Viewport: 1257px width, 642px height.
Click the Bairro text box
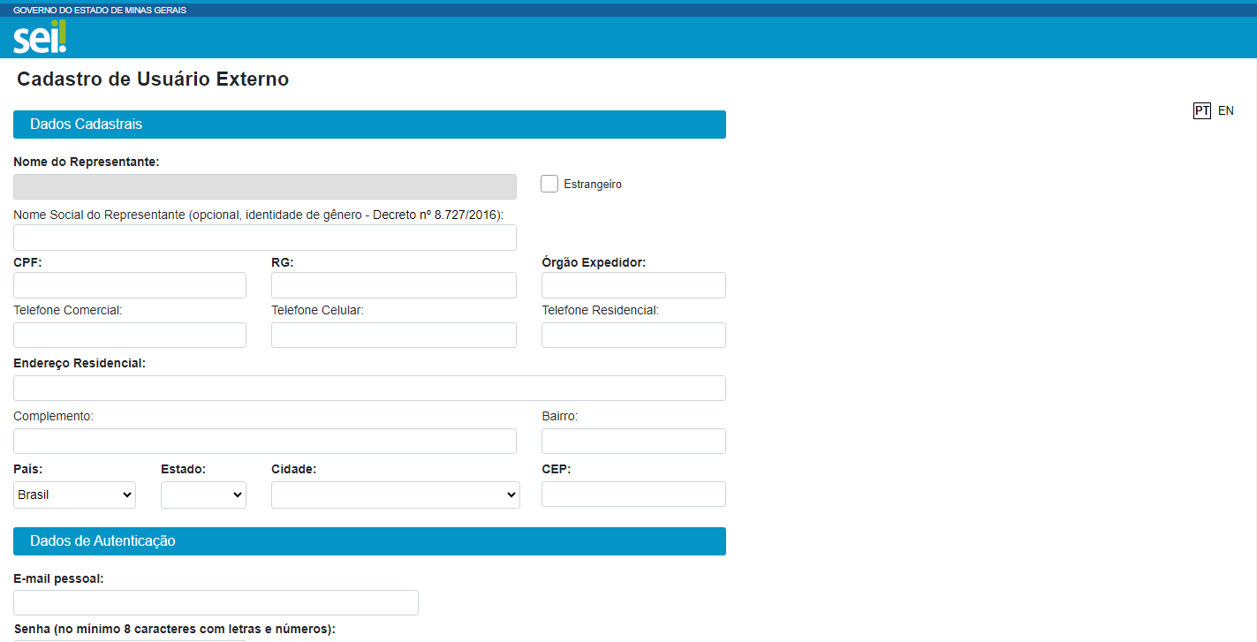(x=633, y=441)
